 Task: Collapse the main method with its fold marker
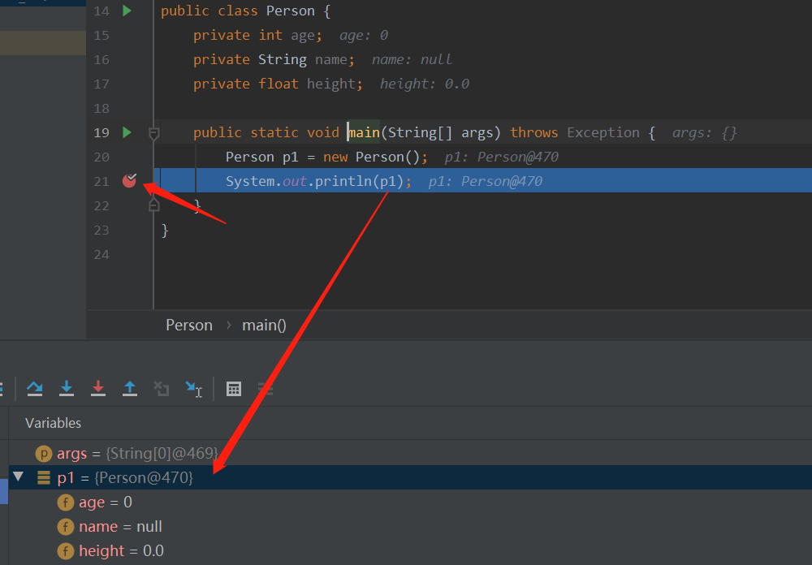click(x=153, y=134)
